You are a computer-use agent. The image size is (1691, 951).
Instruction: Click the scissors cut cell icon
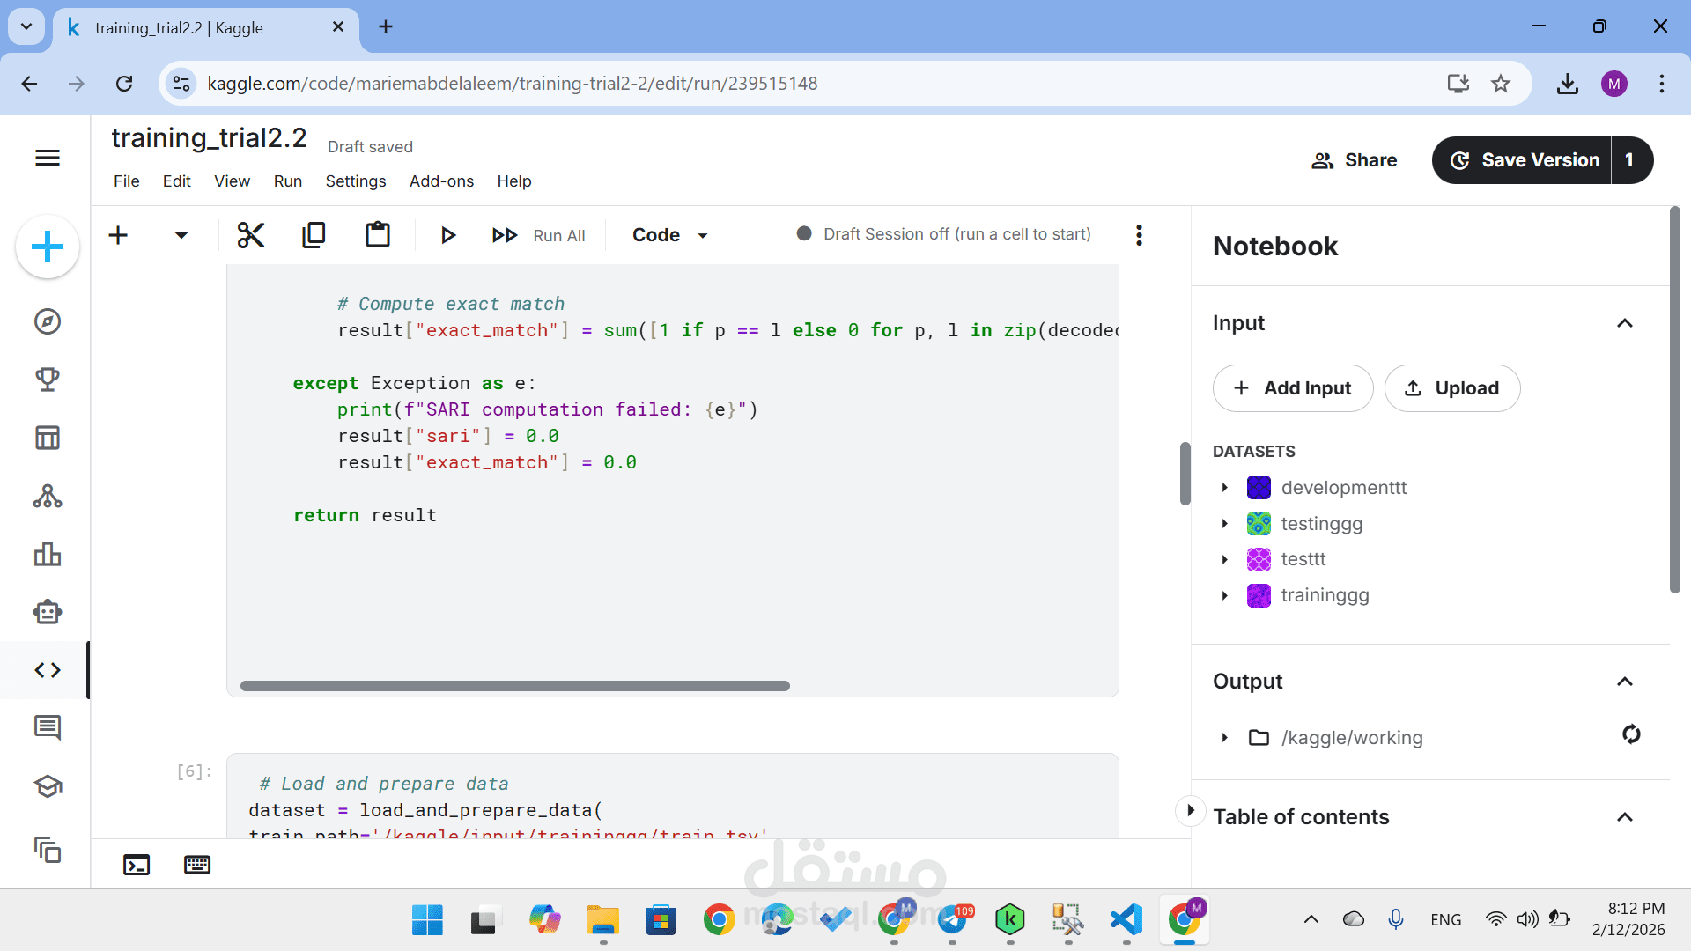pyautogui.click(x=251, y=235)
